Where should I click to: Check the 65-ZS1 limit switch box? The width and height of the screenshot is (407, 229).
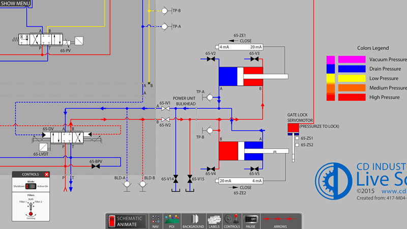297,138
